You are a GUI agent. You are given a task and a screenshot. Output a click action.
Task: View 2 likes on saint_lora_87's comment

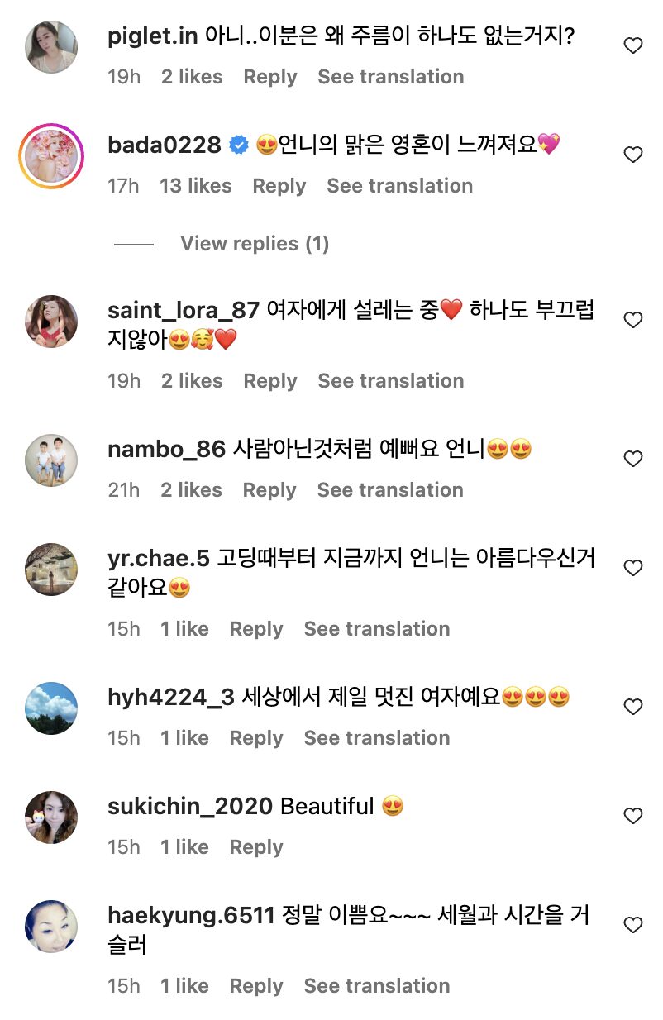click(192, 381)
